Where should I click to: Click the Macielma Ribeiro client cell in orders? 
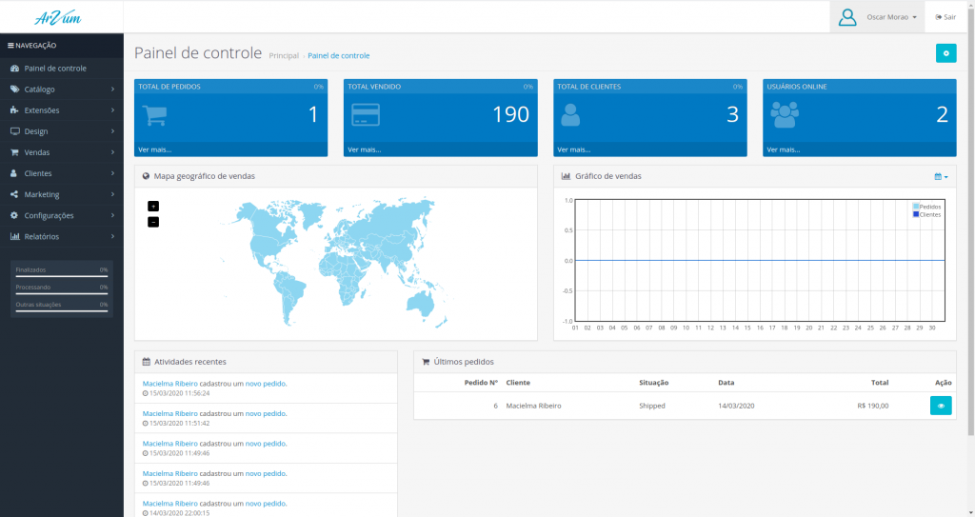pyautogui.click(x=533, y=406)
